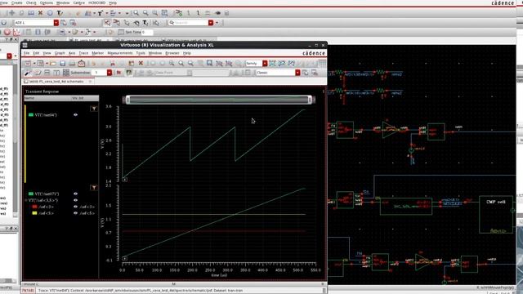523x294 pixels.
Task: Toggle visibility eye of /ref<5> trace
Action: tap(76, 213)
